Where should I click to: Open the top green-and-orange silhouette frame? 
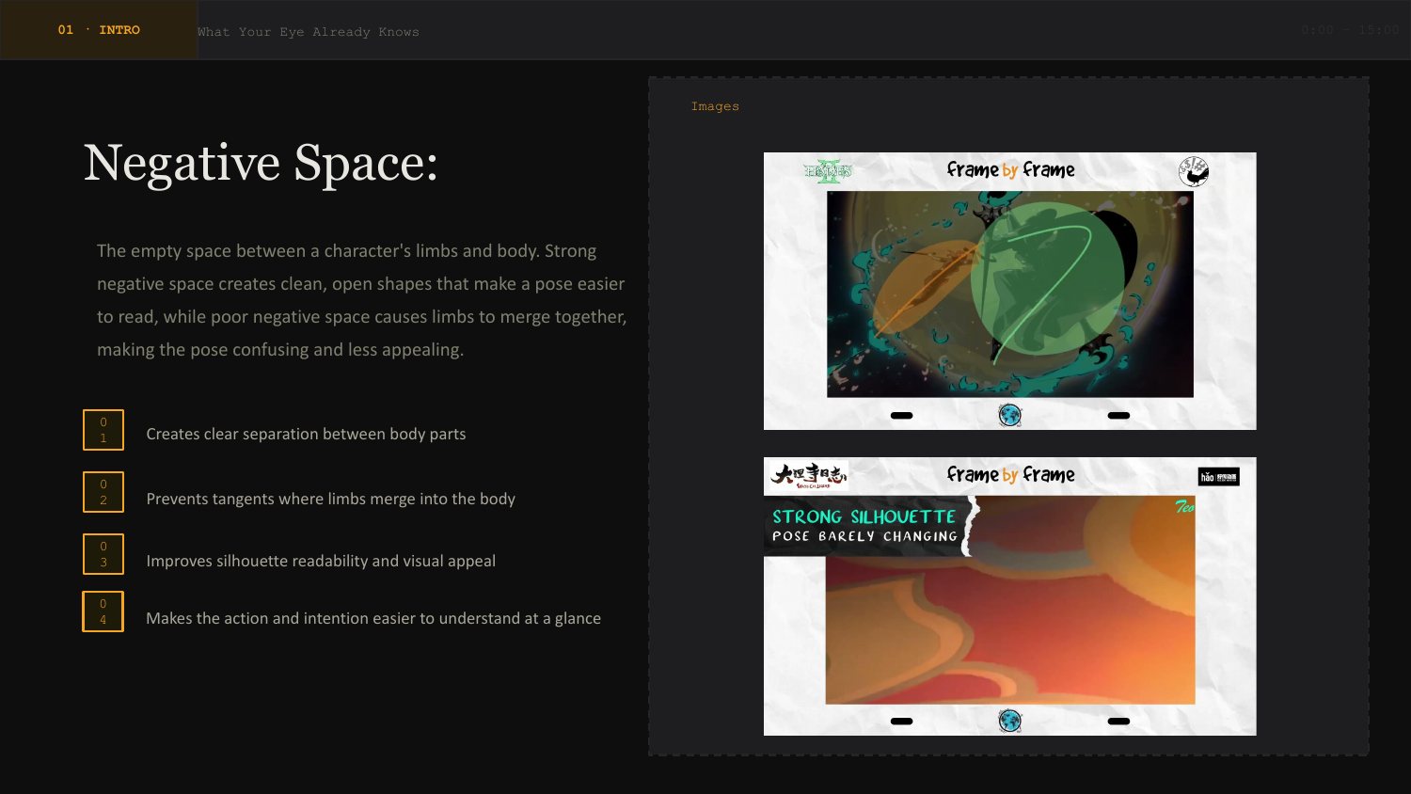[1010, 294]
